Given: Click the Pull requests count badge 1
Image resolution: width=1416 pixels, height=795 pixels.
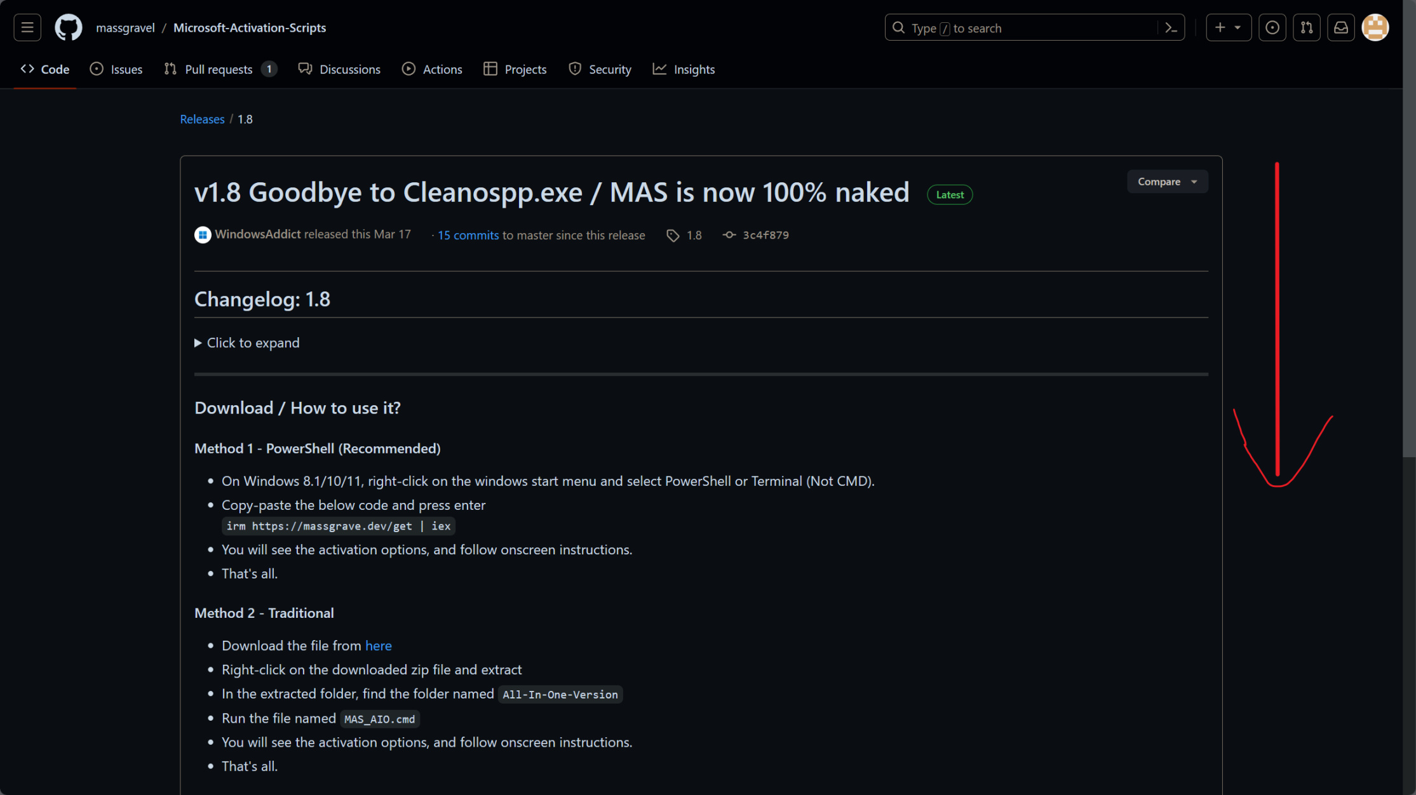Looking at the screenshot, I should click(269, 69).
